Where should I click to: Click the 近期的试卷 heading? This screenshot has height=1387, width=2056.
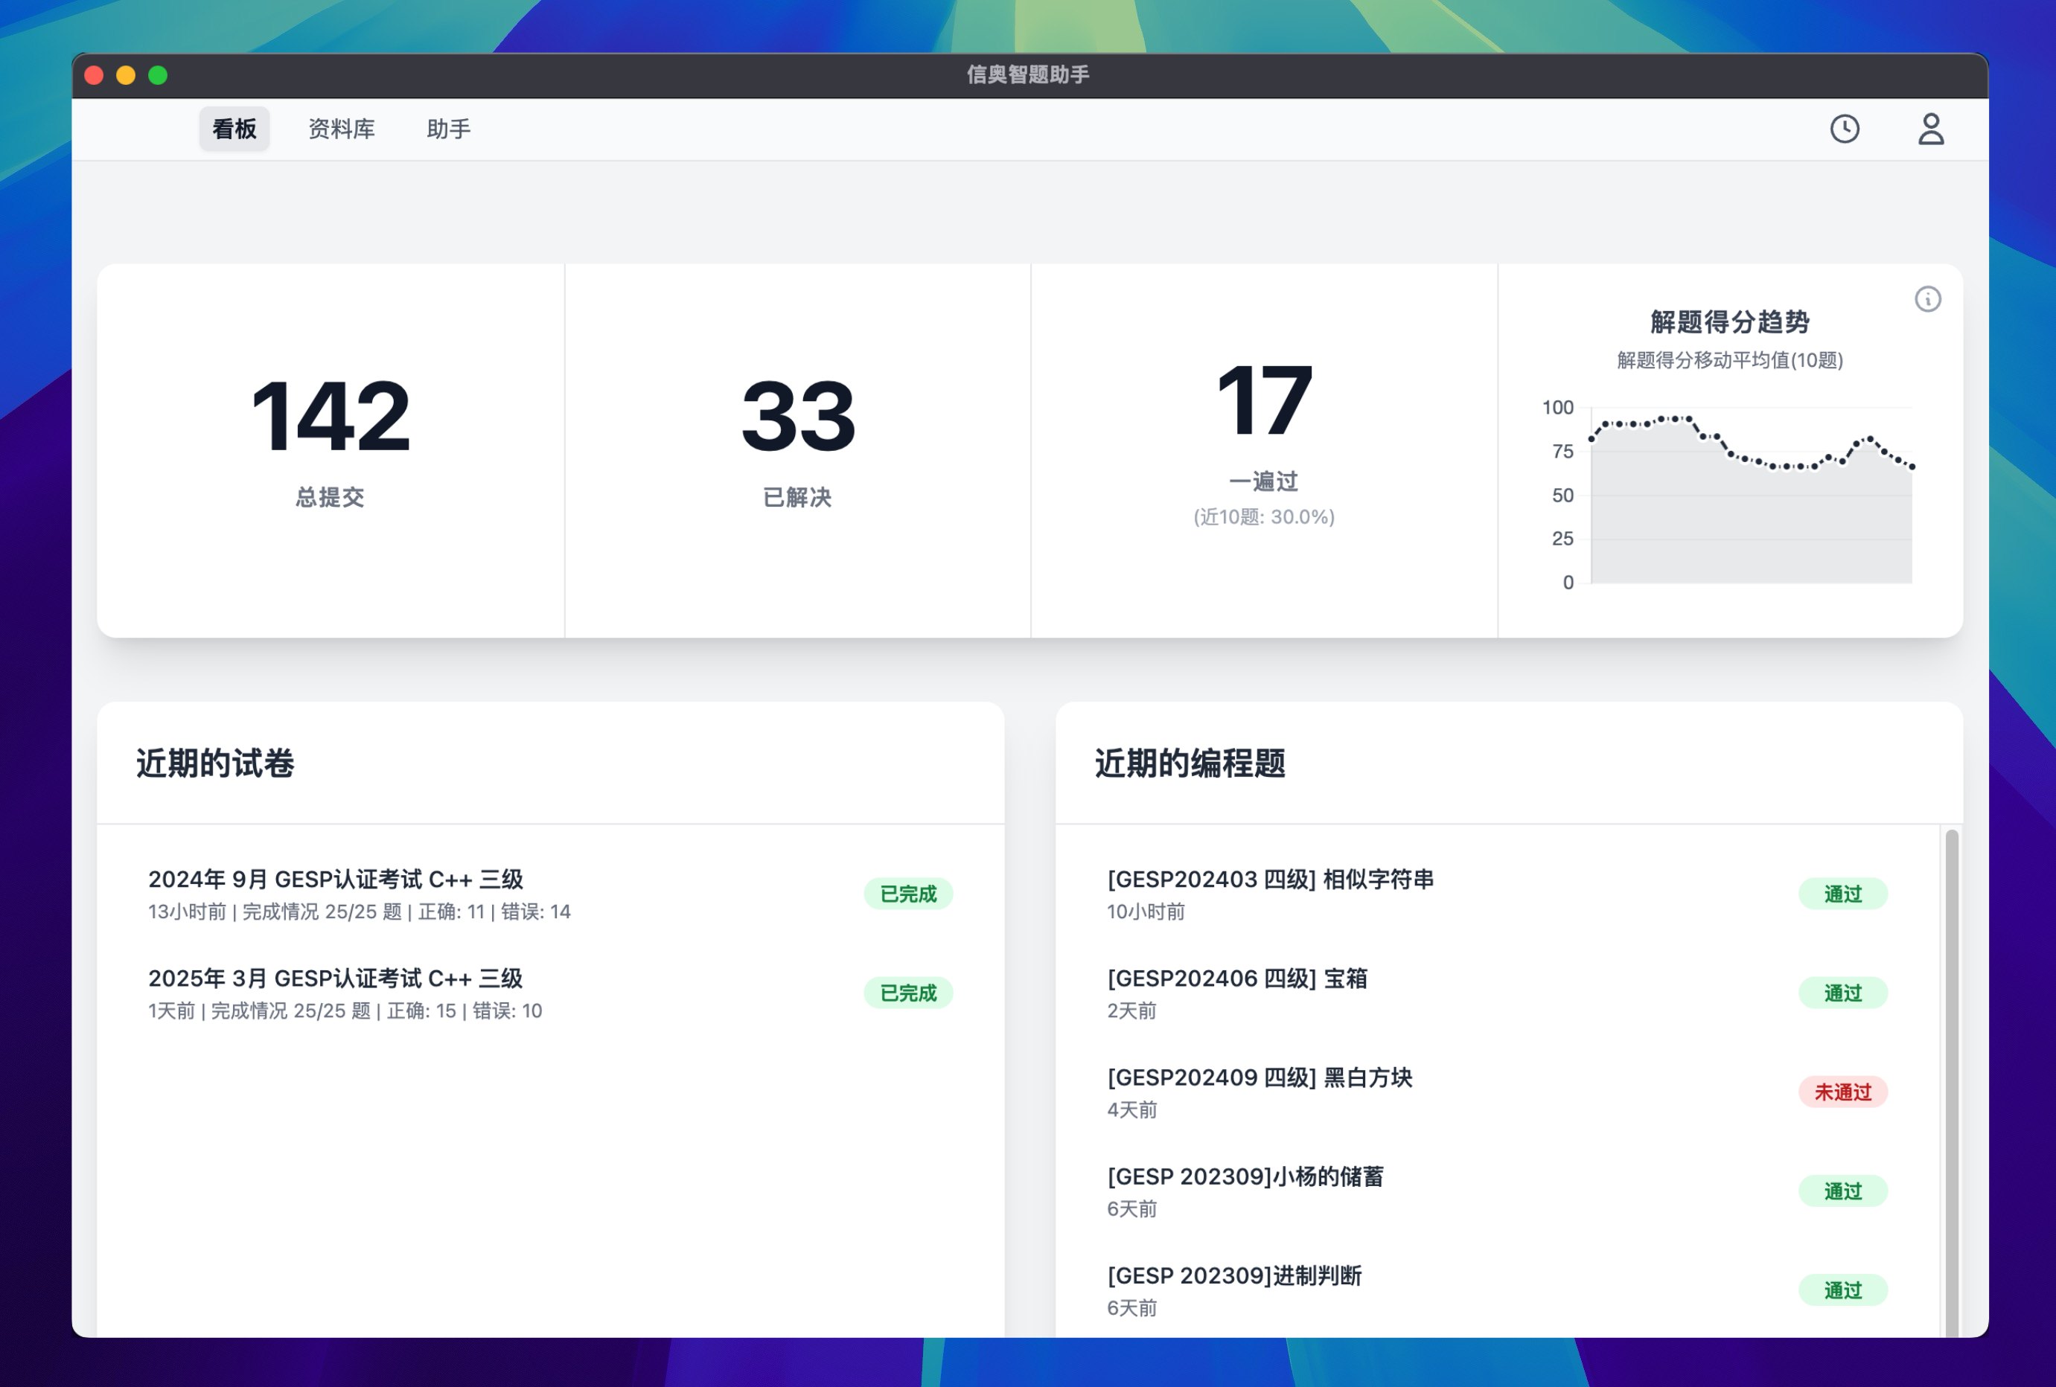(214, 763)
